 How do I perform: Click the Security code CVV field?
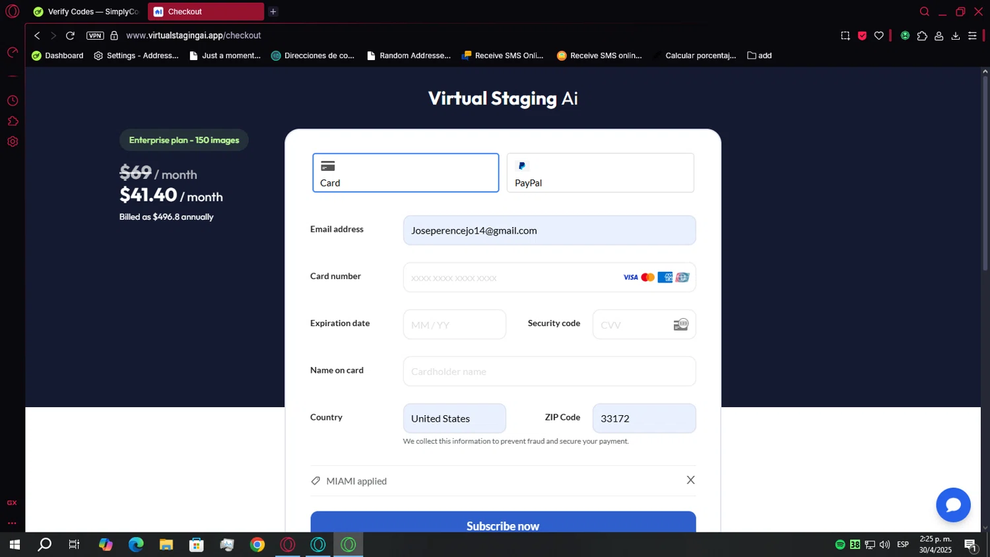[x=643, y=325]
